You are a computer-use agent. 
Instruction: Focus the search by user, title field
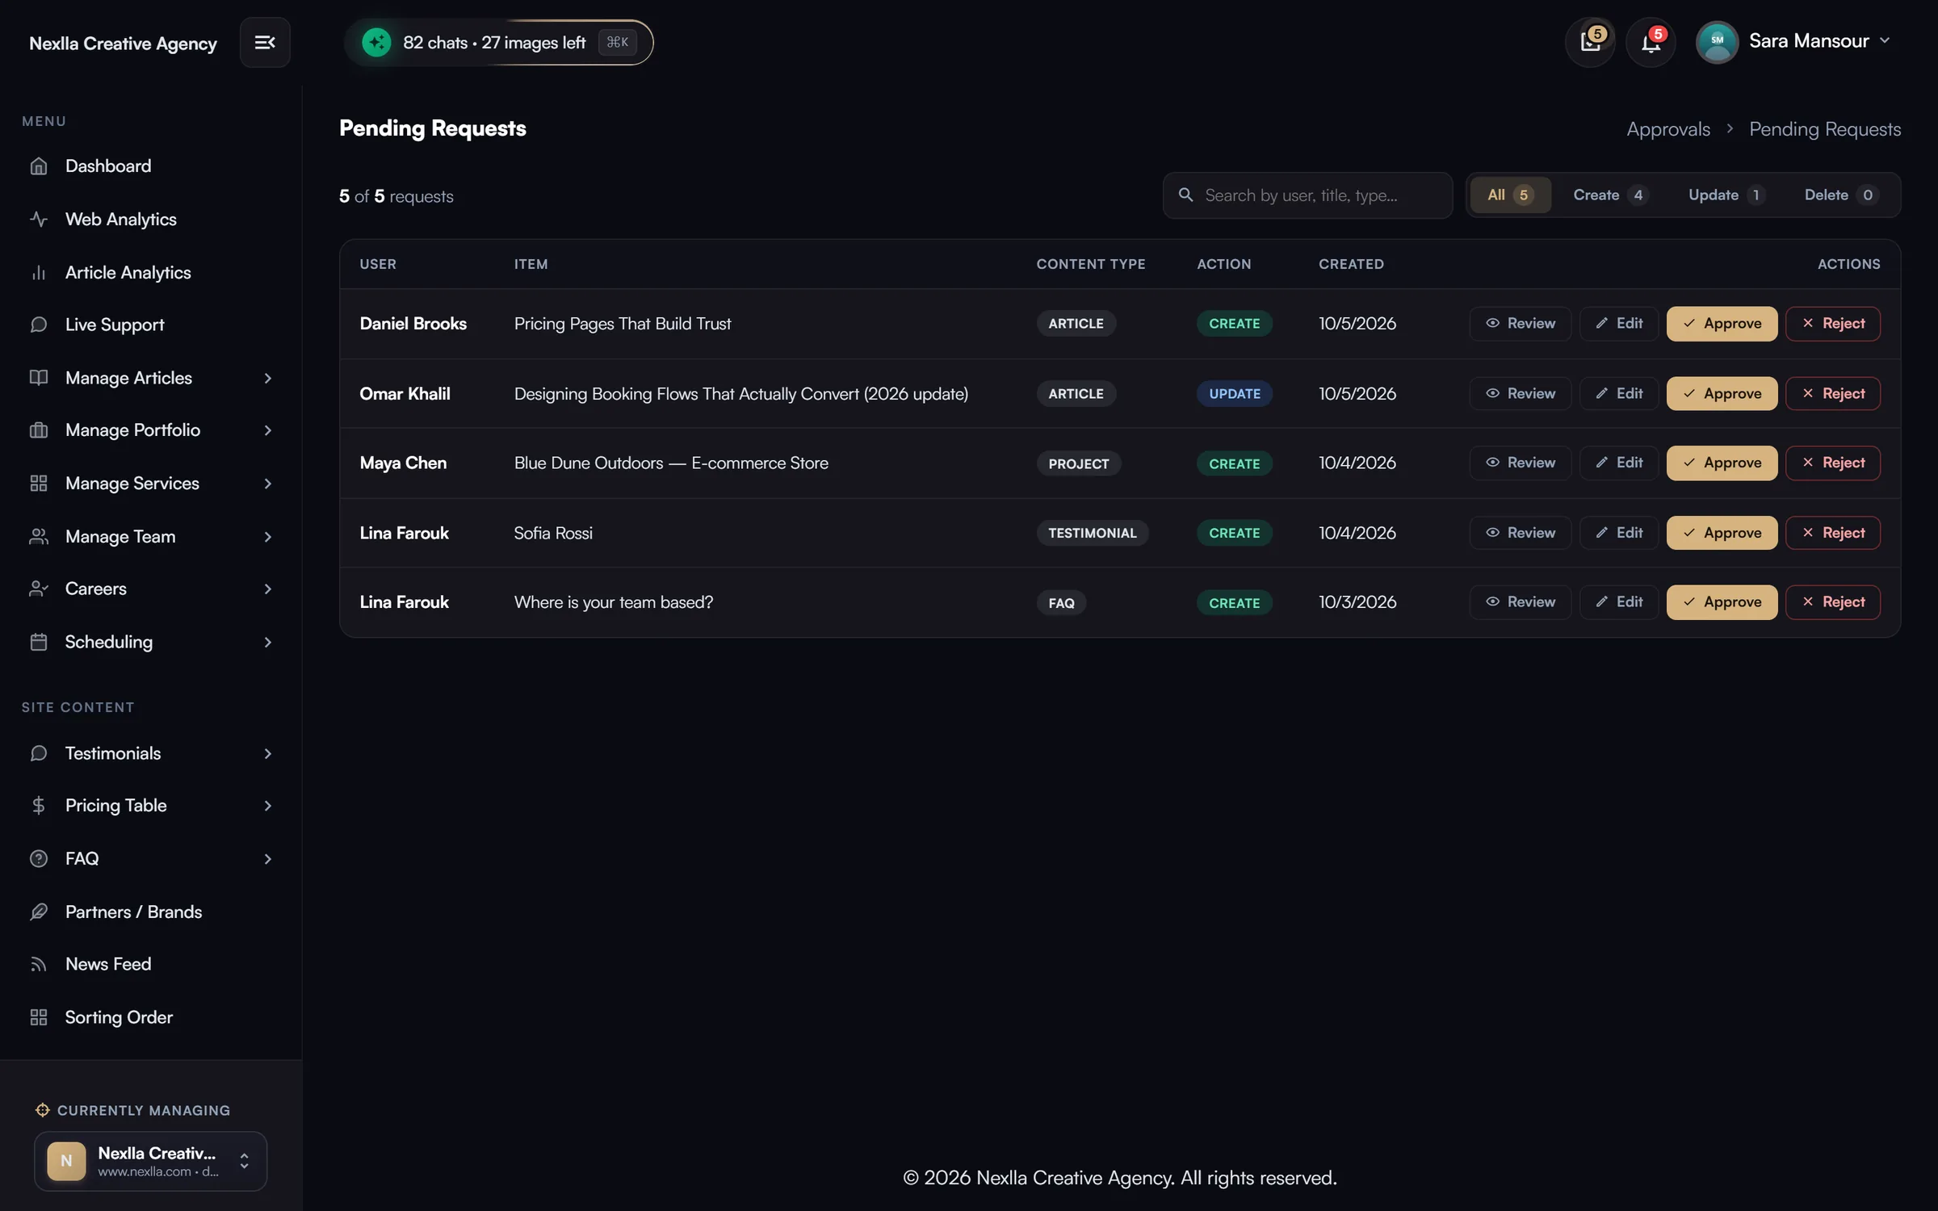[x=1307, y=195]
